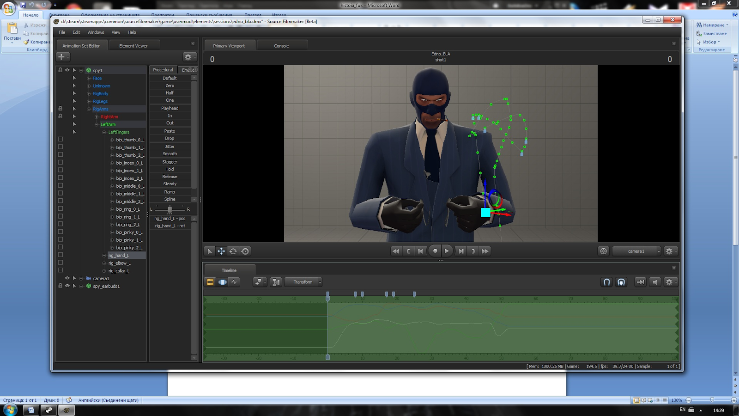This screenshot has height=416, width=739.
Task: Switch to motion editor mode
Action: coord(222,282)
